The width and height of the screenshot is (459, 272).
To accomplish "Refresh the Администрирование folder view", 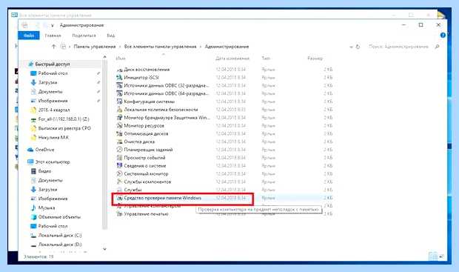I will click(x=358, y=47).
